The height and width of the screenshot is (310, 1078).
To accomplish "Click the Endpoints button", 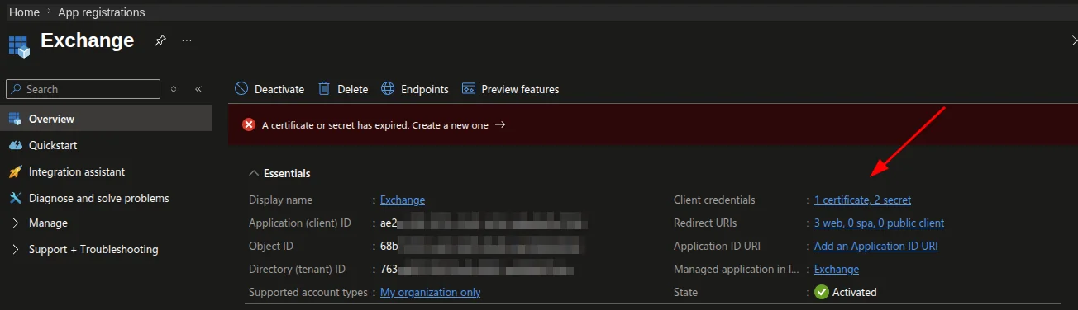I will pyautogui.click(x=415, y=89).
